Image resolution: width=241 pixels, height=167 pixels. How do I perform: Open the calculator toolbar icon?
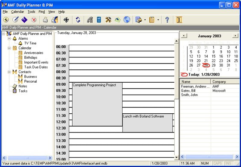tap(99, 20)
